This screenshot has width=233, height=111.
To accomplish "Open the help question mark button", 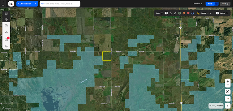I will (x=228, y=106).
